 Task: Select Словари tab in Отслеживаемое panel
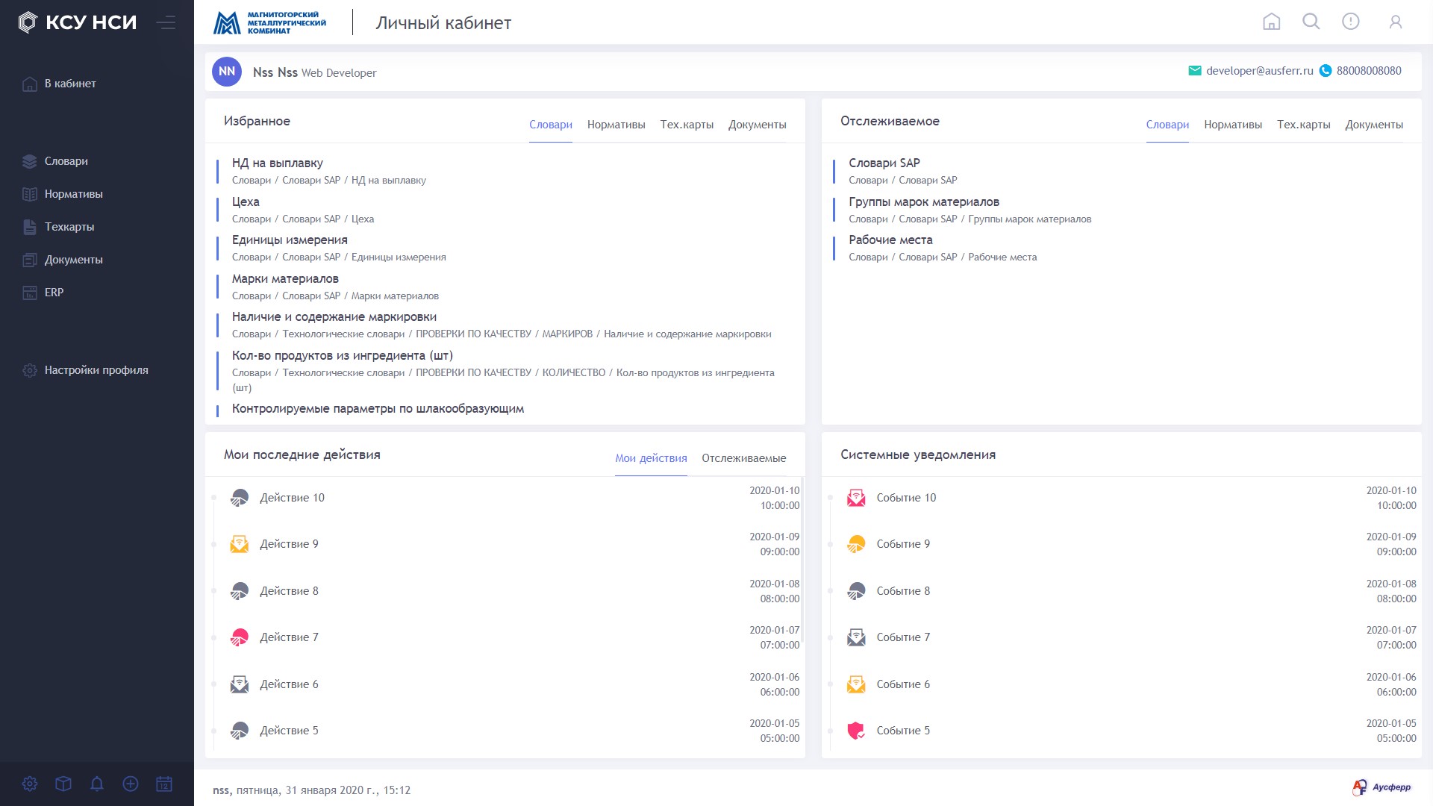[x=1167, y=125]
